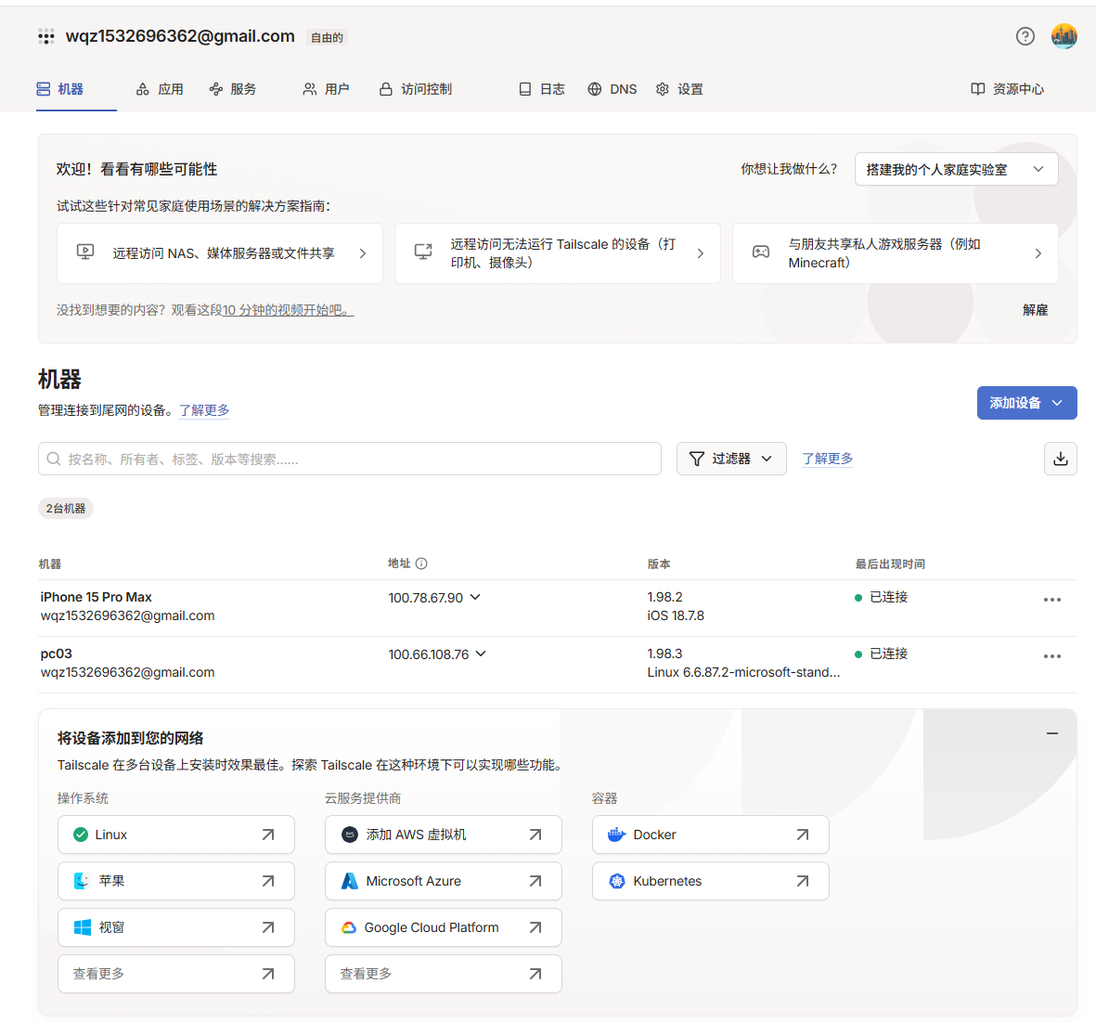Collapse the add devices to network panel
The width and height of the screenshot is (1096, 1023).
coord(1052,733)
